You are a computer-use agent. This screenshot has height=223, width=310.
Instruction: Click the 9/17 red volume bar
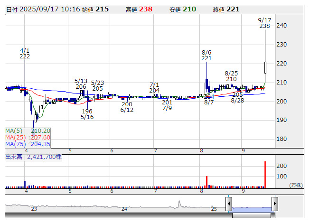coord(265,175)
